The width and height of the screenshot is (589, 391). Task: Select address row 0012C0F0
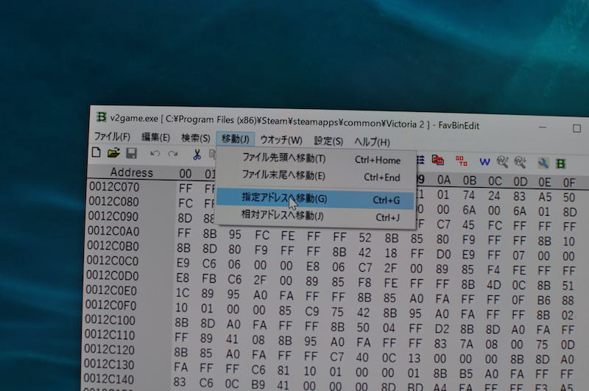111,306
